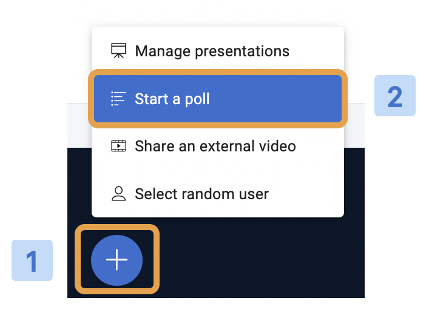Click the presentation screen icon beside Manage presentations

pos(118,51)
